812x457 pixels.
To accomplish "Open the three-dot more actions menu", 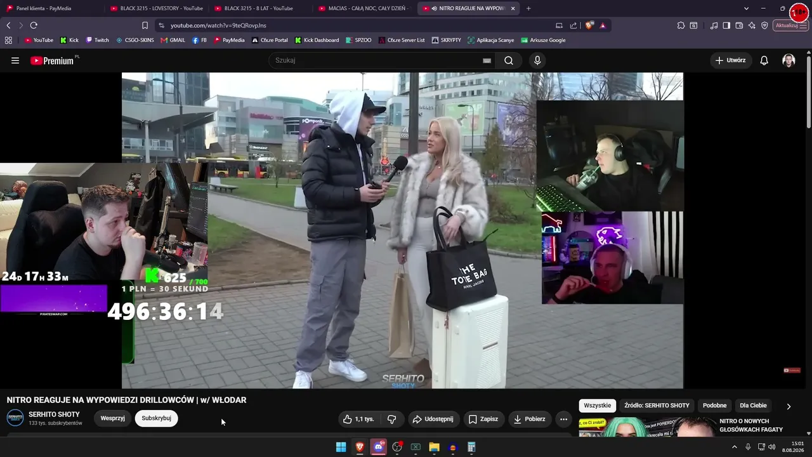I will [x=563, y=419].
